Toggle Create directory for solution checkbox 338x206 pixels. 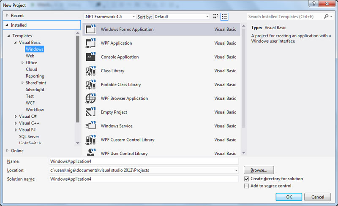247,179
